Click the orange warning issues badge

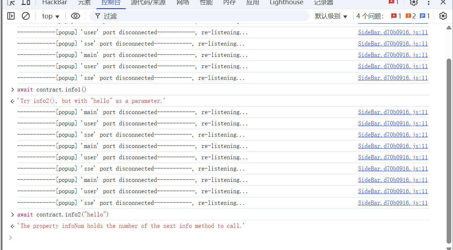[x=411, y=16]
